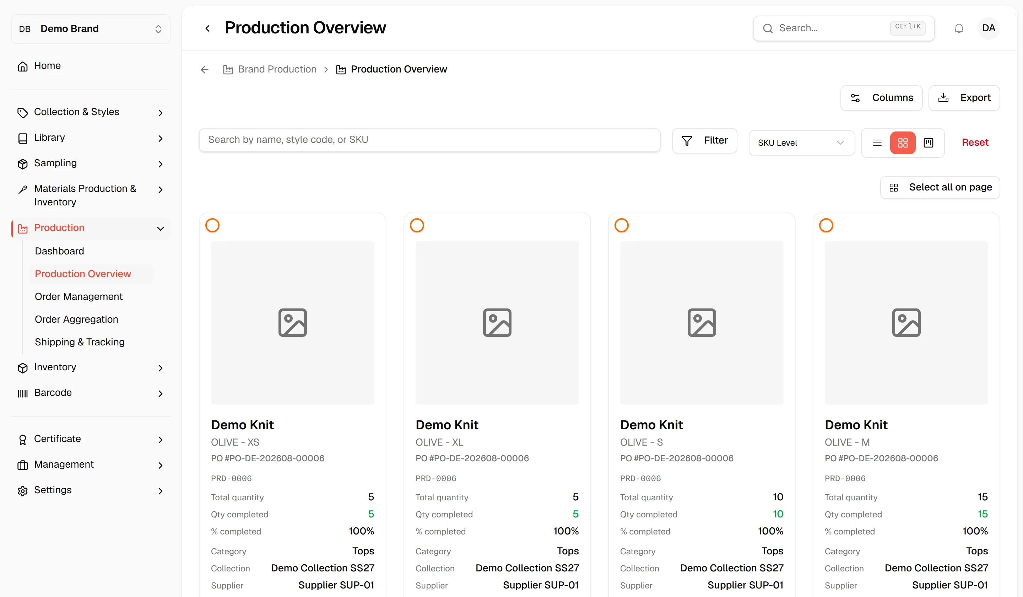Select the OLIVE - XS card circle
Viewport: 1023px width, 597px height.
212,225
